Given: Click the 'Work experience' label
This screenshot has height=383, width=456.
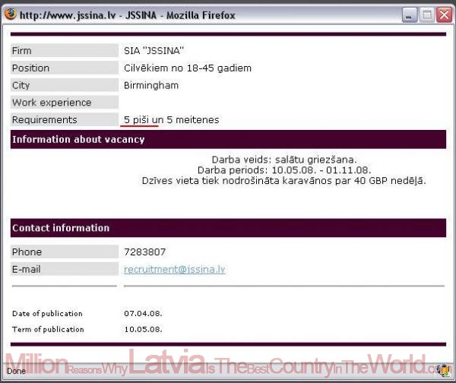Looking at the screenshot, I should coord(51,102).
